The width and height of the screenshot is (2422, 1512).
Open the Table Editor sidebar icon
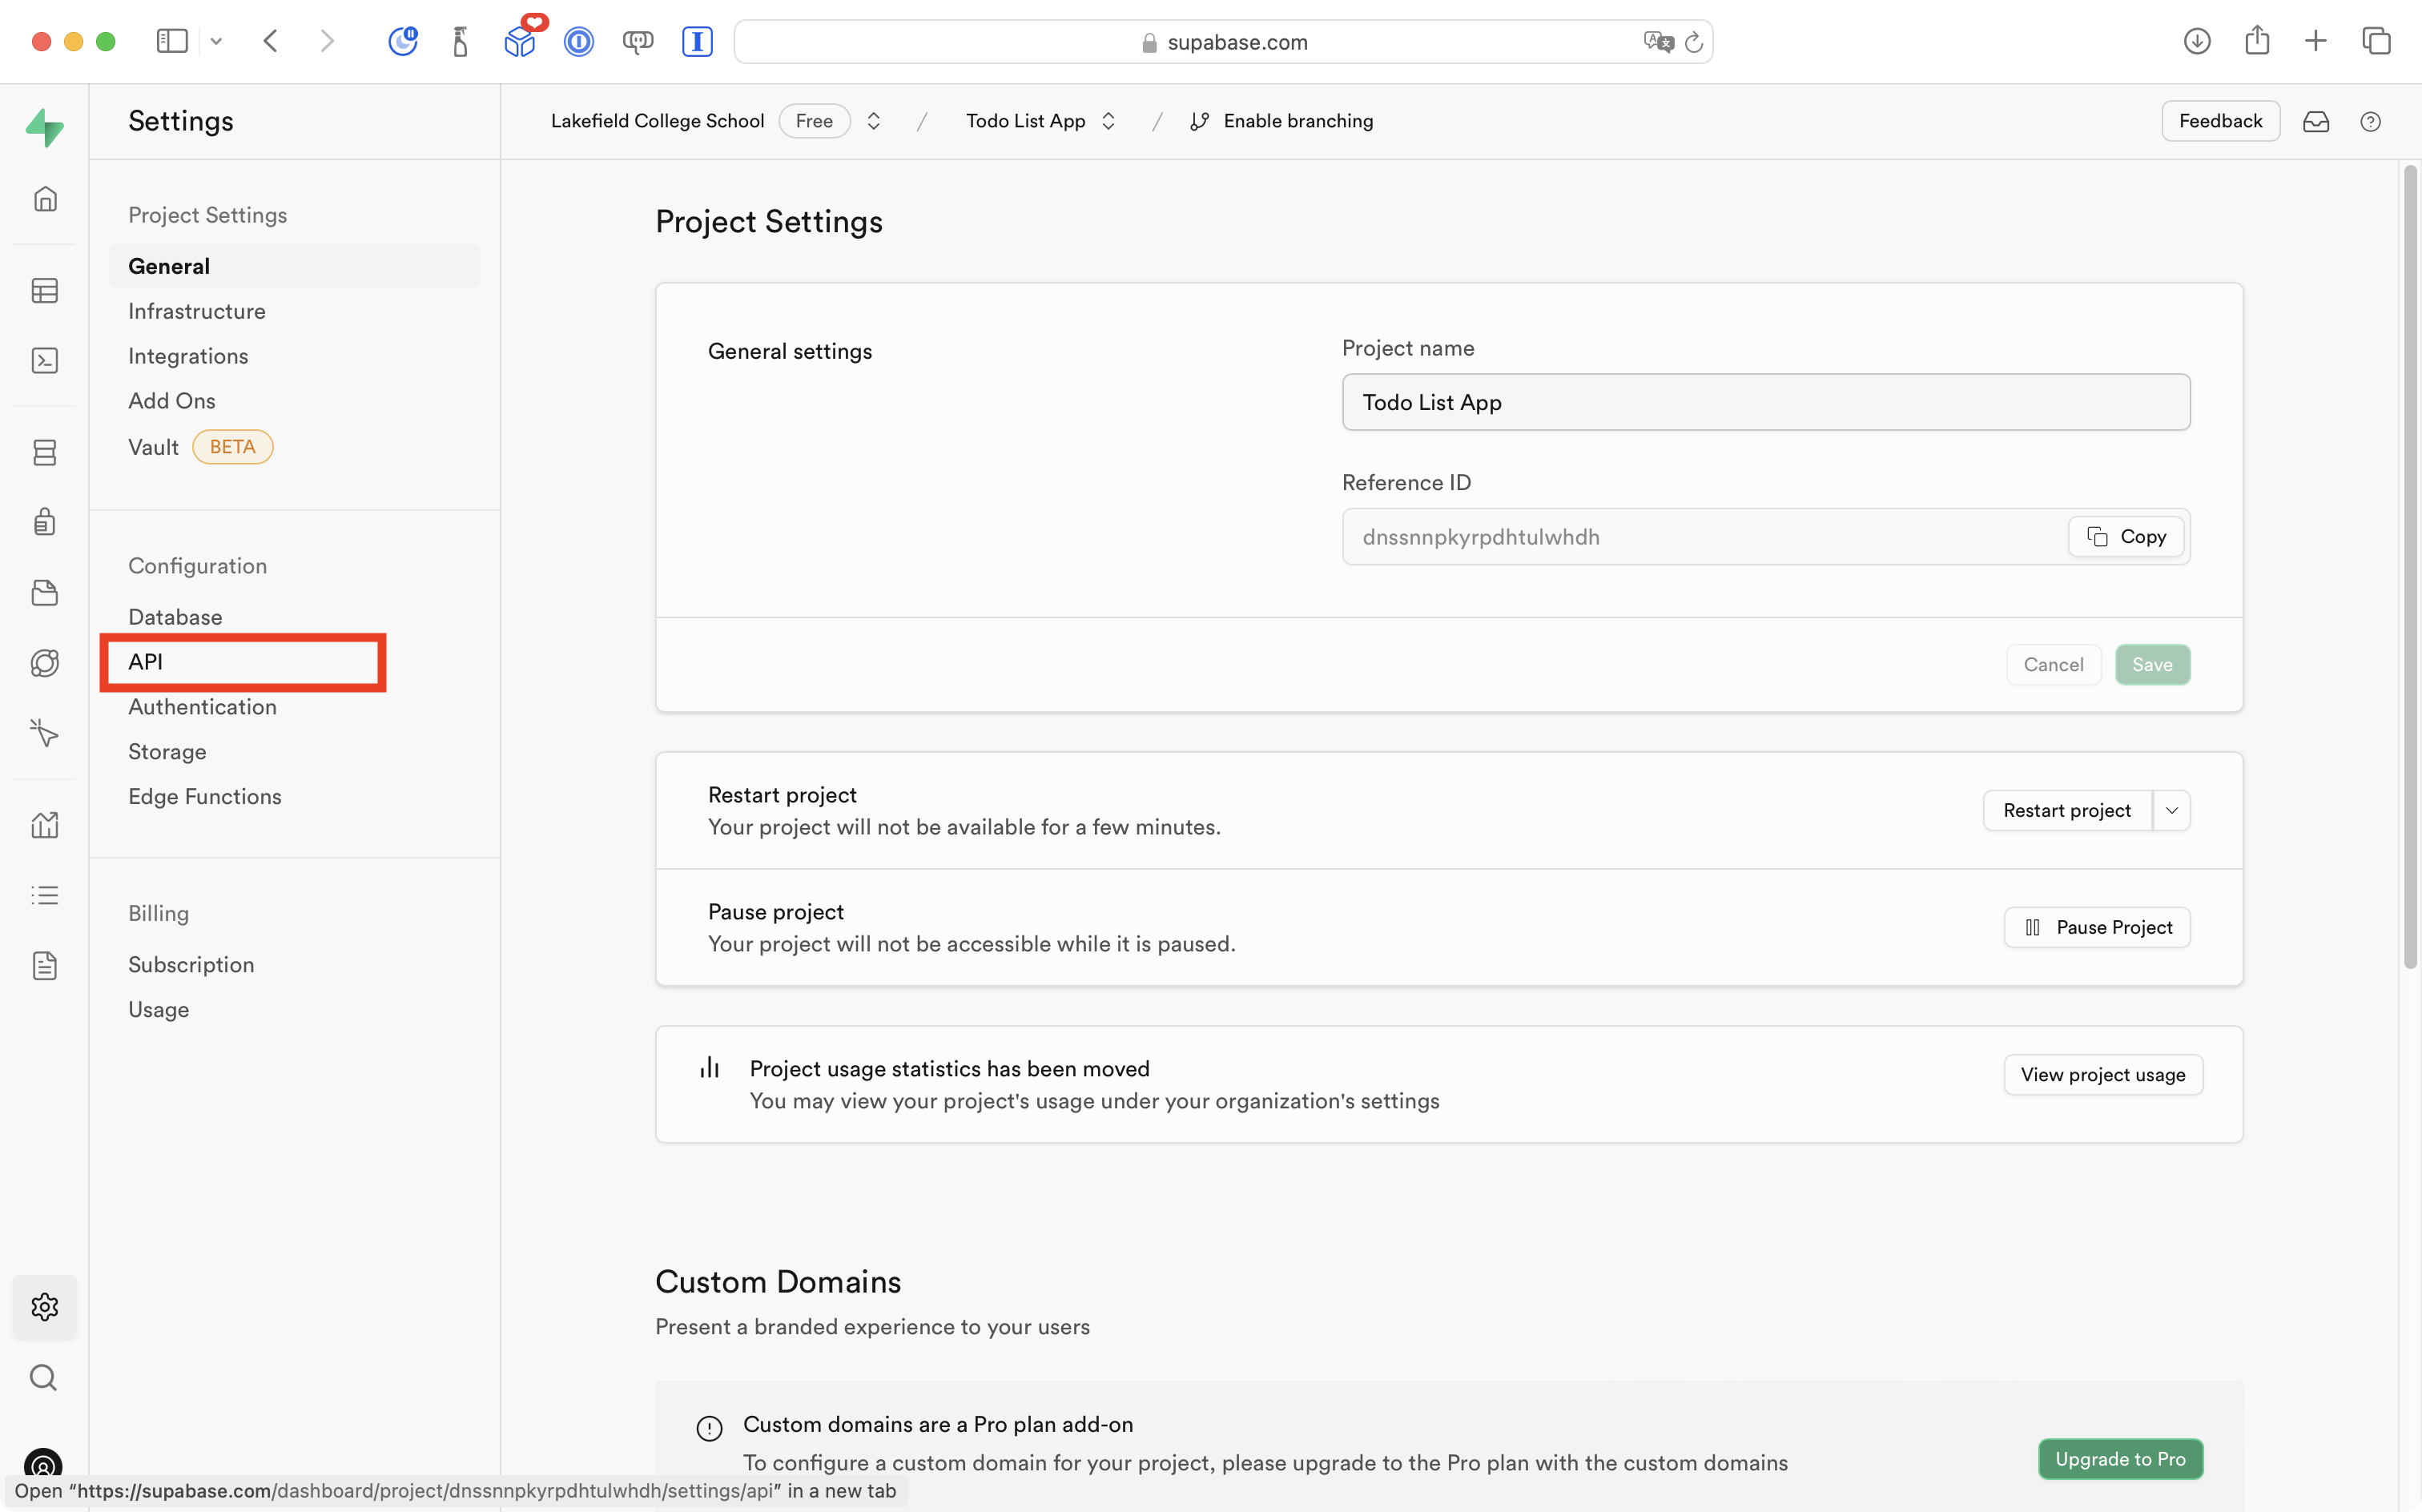pyautogui.click(x=45, y=291)
